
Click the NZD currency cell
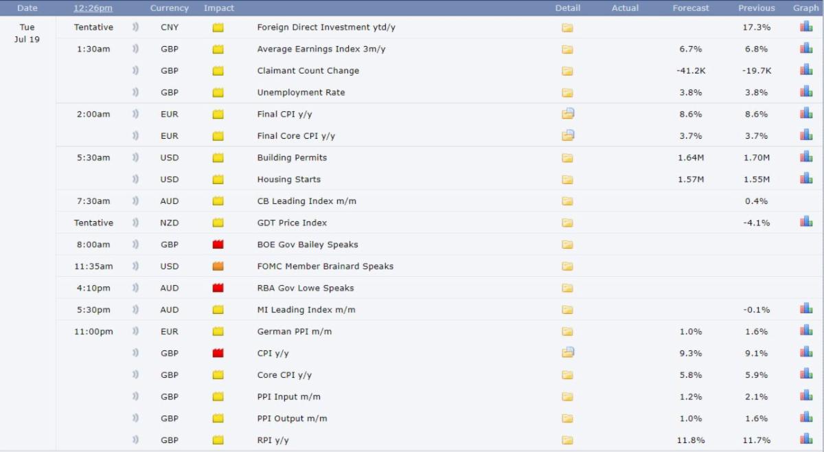pos(170,223)
